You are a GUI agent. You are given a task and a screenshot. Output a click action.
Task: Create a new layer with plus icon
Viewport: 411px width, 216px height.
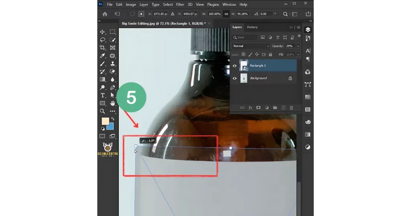click(283, 108)
